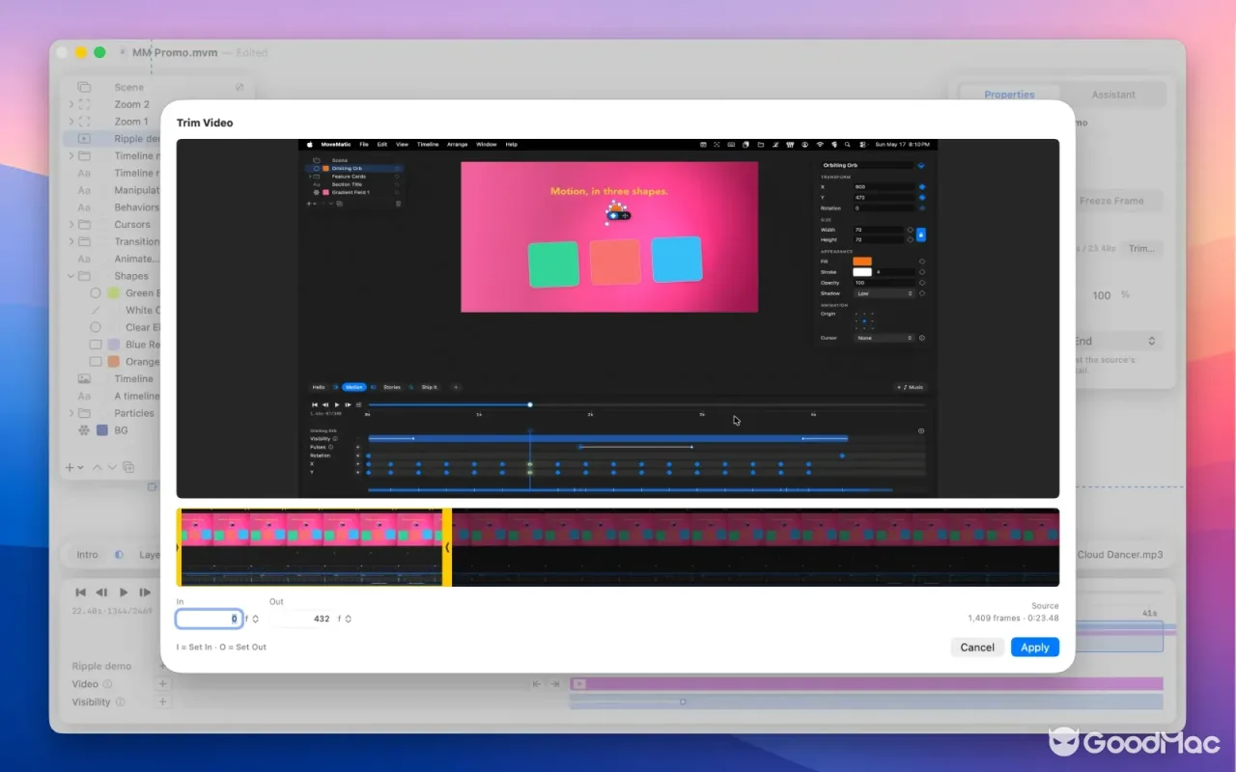Click the In frame input field

pyautogui.click(x=209, y=619)
